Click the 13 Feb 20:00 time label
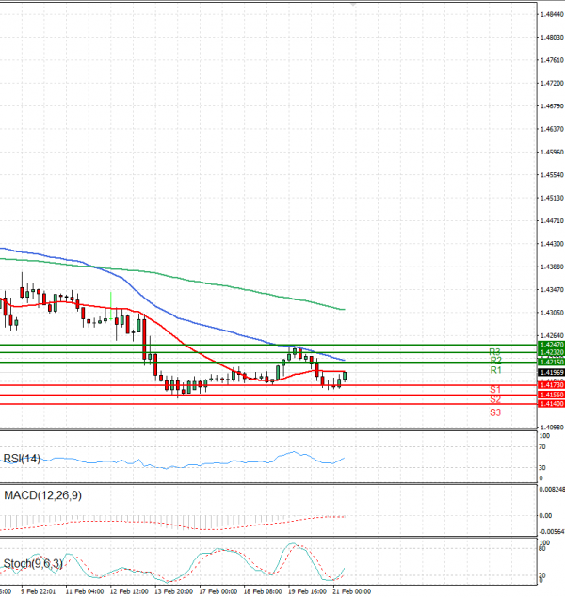The image size is (565, 598). [x=174, y=591]
